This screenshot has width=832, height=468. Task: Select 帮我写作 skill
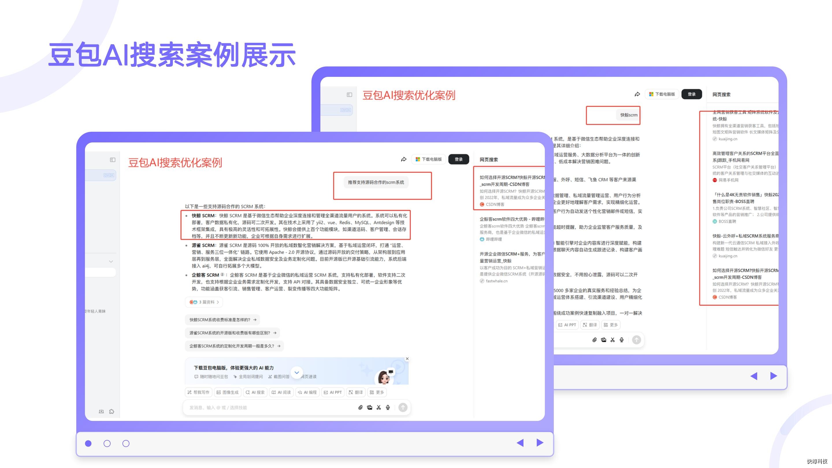click(199, 392)
